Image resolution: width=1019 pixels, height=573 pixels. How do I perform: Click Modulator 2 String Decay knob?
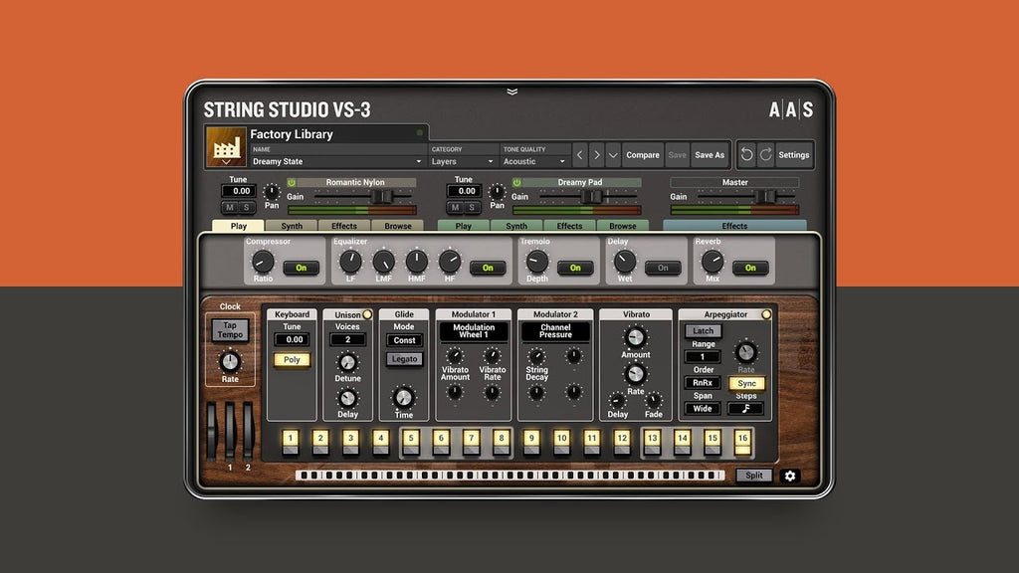click(536, 356)
